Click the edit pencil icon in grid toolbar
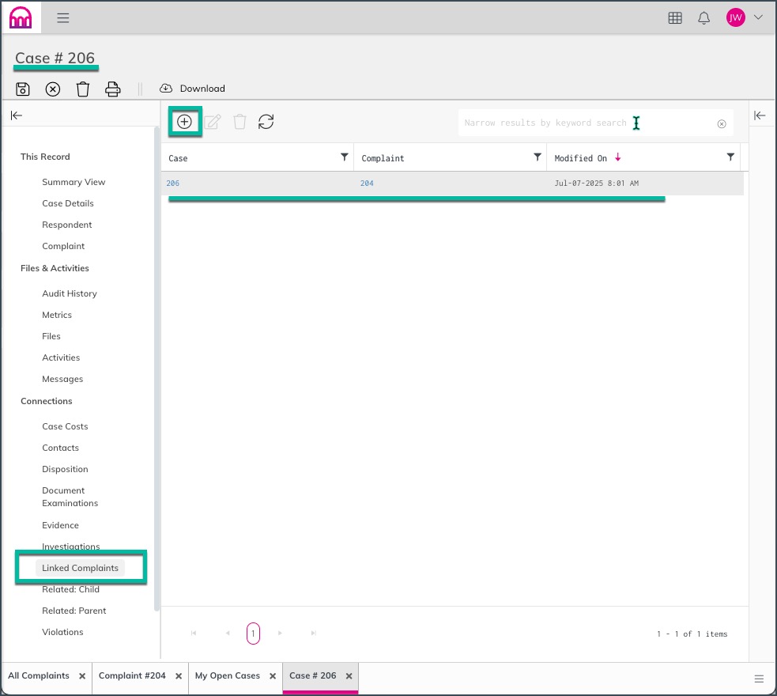The image size is (777, 696). [x=213, y=122]
